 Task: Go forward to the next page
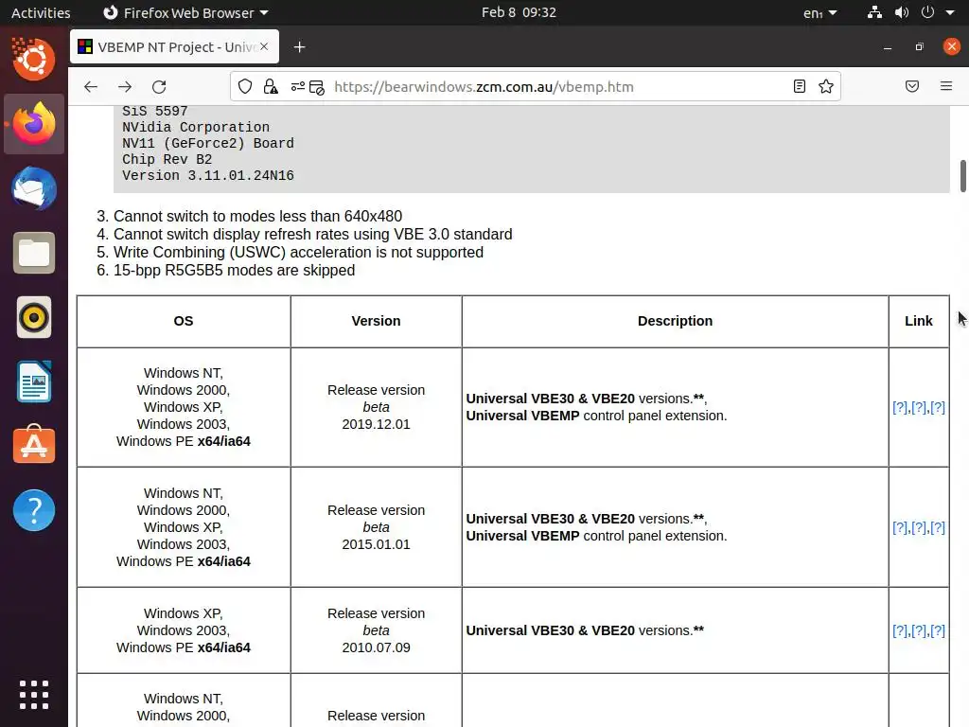(125, 86)
